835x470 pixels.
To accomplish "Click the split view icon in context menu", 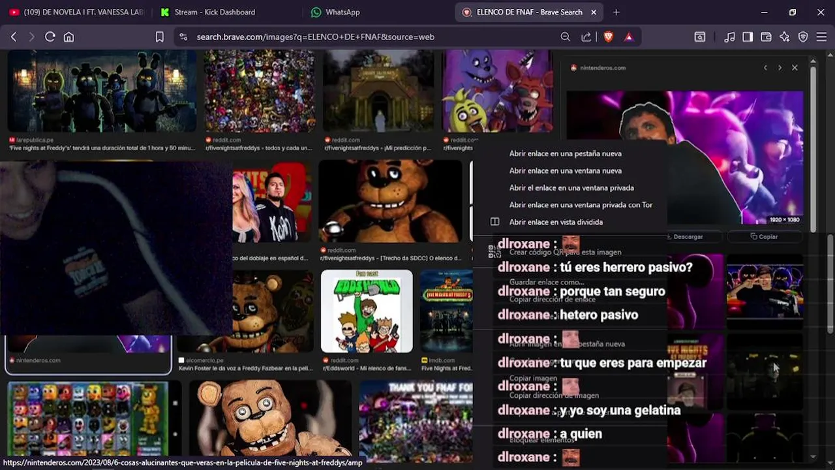I will [x=494, y=222].
